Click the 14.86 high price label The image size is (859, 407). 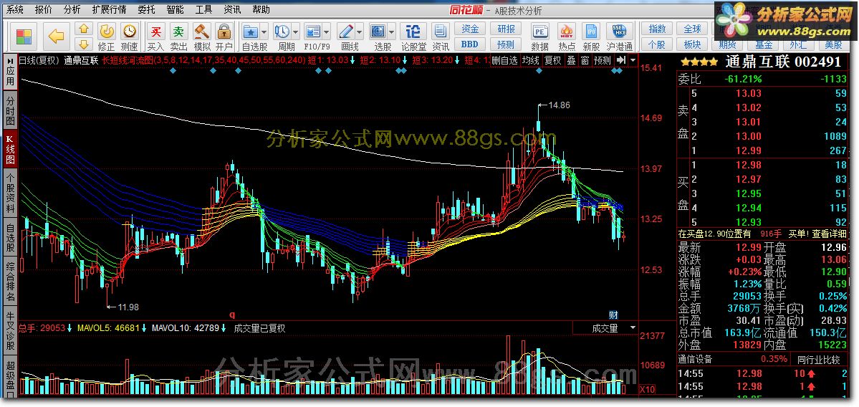pos(558,105)
